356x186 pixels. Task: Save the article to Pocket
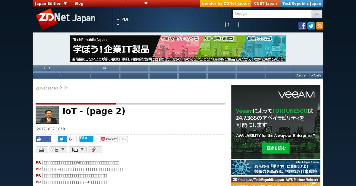[109, 139]
